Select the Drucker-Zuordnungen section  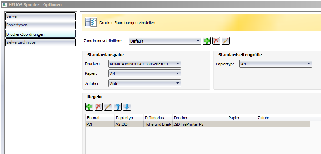(41, 34)
